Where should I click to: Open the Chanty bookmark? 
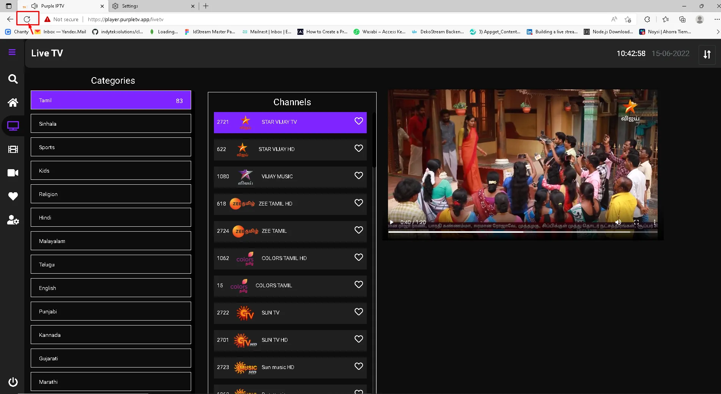tap(17, 32)
